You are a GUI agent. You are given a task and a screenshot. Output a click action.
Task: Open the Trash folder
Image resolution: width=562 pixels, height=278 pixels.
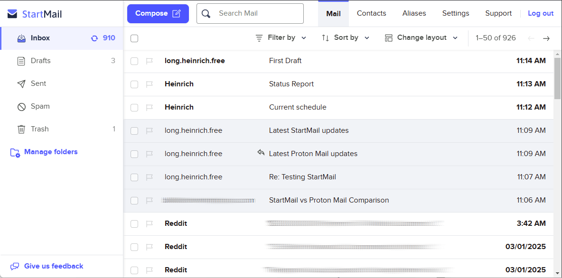62,129
